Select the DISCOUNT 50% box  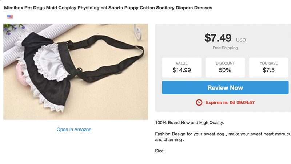click(225, 67)
